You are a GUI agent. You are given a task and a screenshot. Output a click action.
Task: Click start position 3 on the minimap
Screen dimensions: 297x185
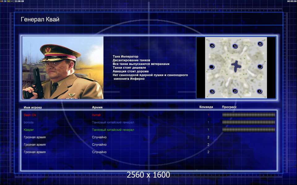212,91
